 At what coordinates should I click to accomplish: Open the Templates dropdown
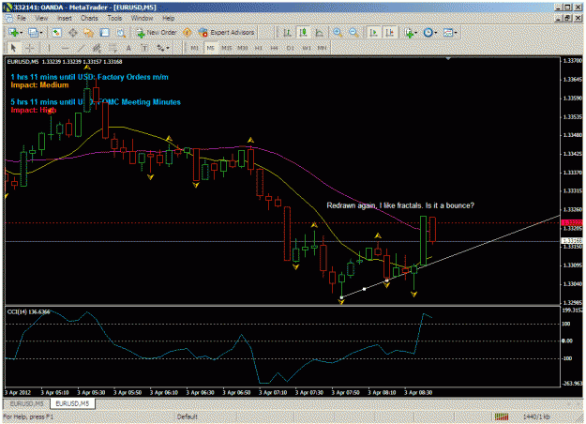pyautogui.click(x=450, y=33)
